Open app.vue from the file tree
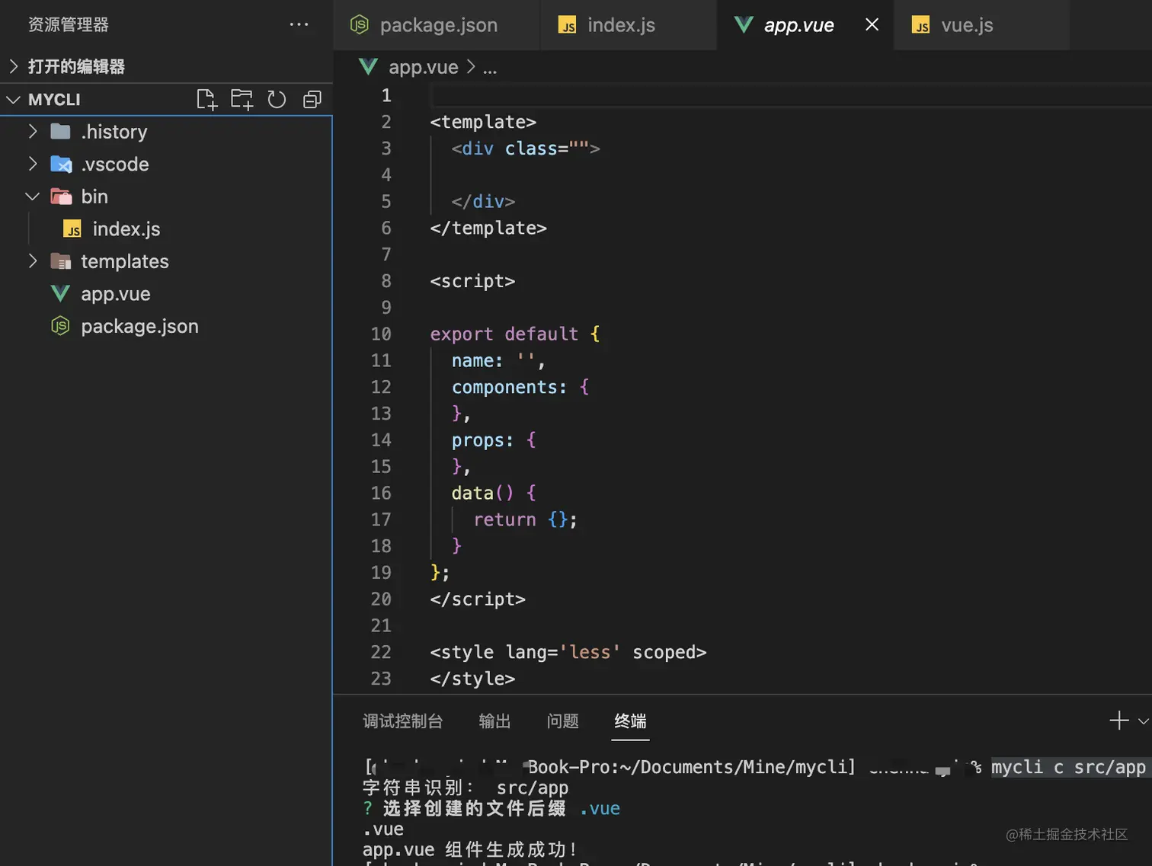Viewport: 1152px width, 866px height. [x=166, y=294]
